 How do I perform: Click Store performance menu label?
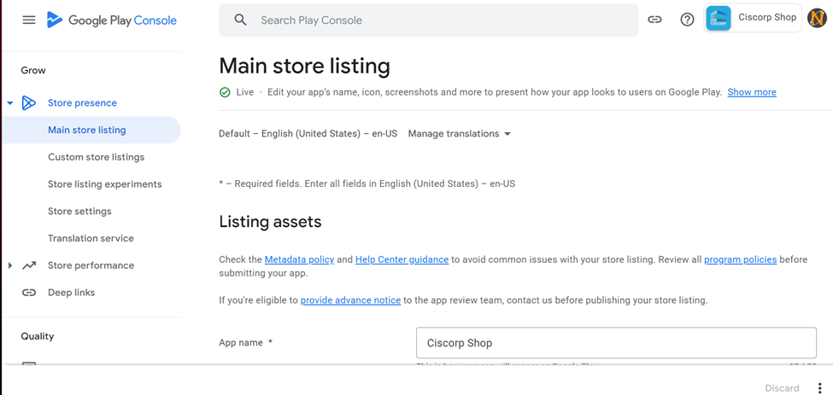coord(91,265)
